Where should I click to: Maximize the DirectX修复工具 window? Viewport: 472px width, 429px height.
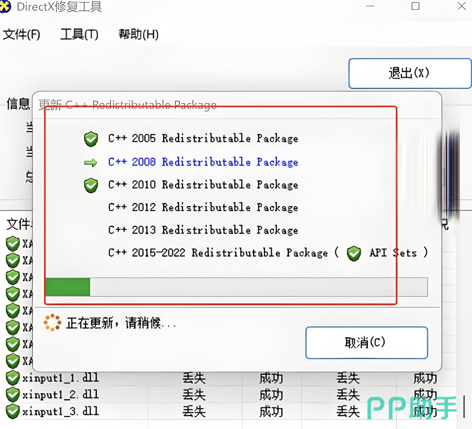tap(415, 6)
